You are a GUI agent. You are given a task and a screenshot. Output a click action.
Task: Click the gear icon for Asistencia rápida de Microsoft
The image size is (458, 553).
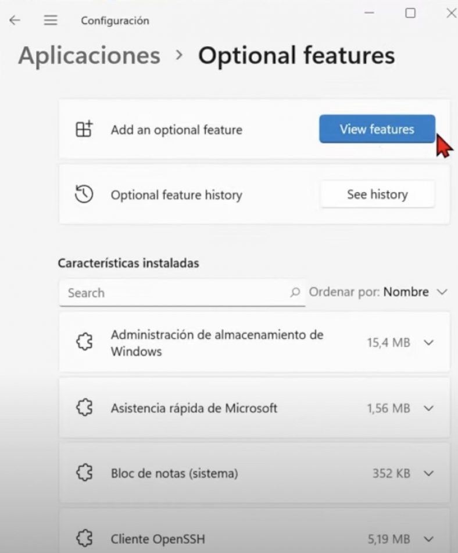click(x=85, y=408)
